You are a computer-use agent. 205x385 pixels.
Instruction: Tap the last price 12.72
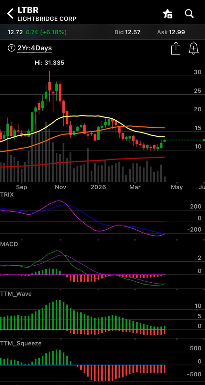(15, 32)
